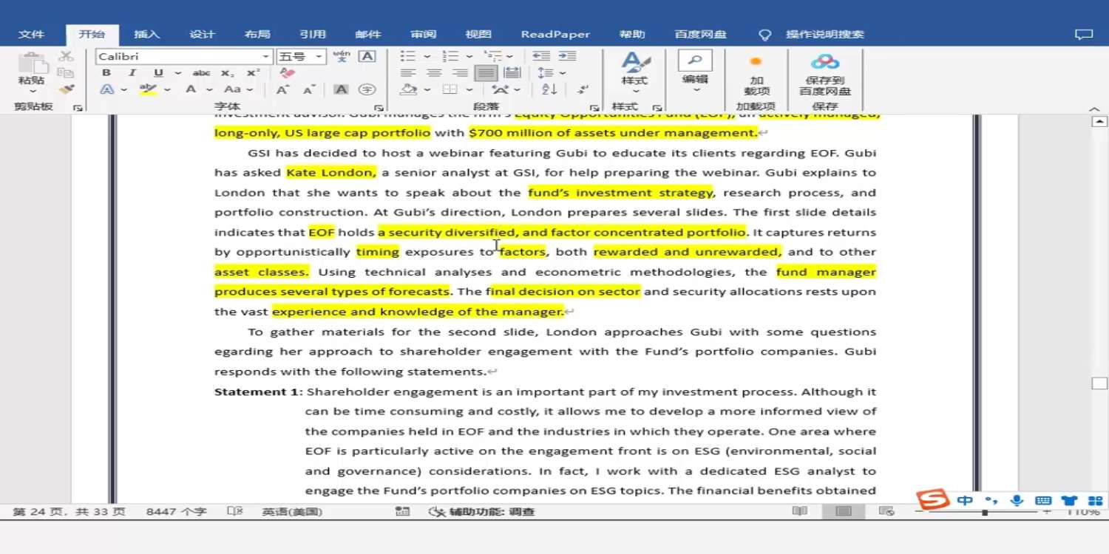Open the underline style dropdown arrow
This screenshot has height=554, width=1109.
(x=177, y=73)
